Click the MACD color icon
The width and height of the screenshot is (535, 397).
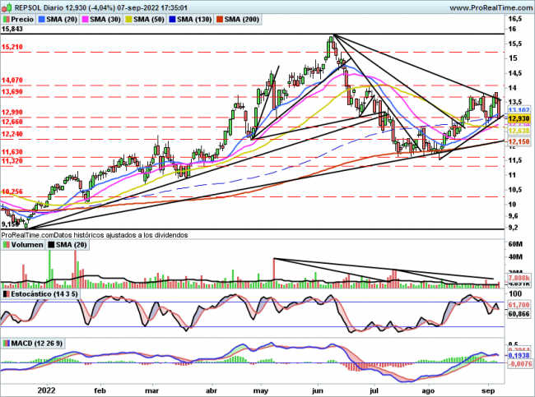point(7,343)
